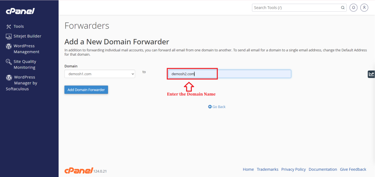The height and width of the screenshot is (177, 375).
Task: Click the Add a New Domain Forwarder heading
Action: click(117, 42)
